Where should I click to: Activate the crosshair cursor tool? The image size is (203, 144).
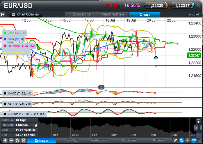coord(188,141)
